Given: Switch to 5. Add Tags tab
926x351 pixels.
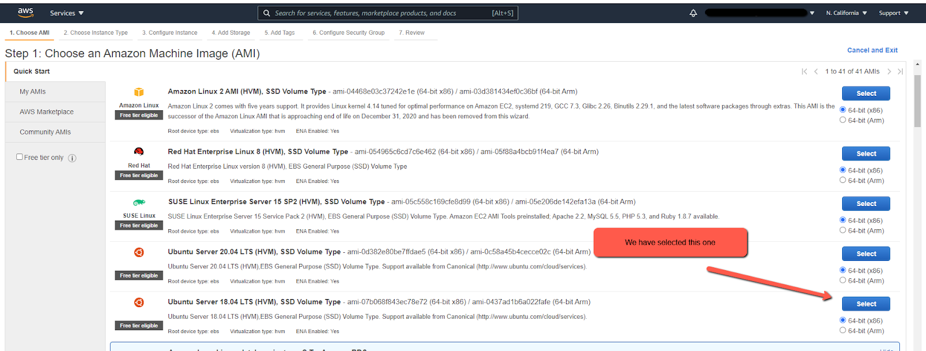Looking at the screenshot, I should [280, 33].
